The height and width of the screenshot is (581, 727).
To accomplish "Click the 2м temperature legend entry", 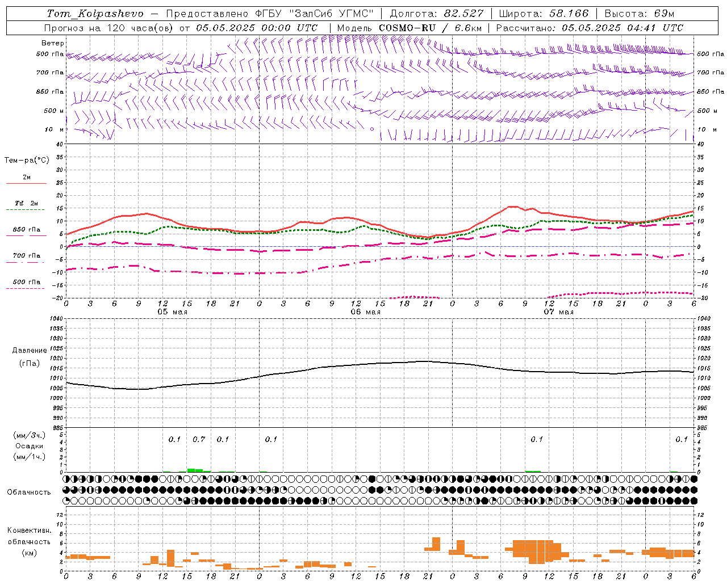I will [x=27, y=178].
